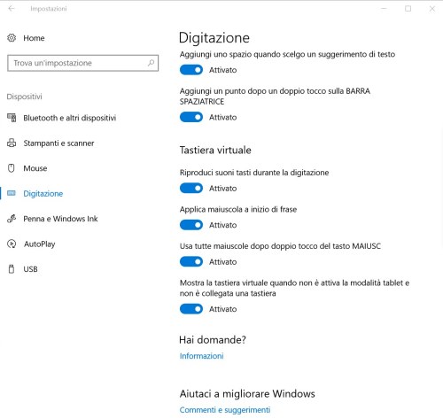This screenshot has height=418, width=443.
Task: Click the search magnifier icon
Action: 151,63
